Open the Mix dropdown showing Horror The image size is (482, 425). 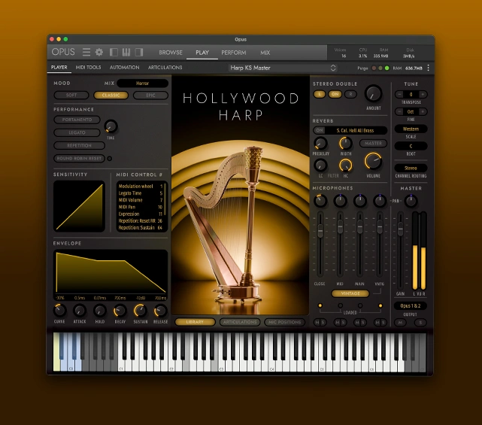(143, 83)
